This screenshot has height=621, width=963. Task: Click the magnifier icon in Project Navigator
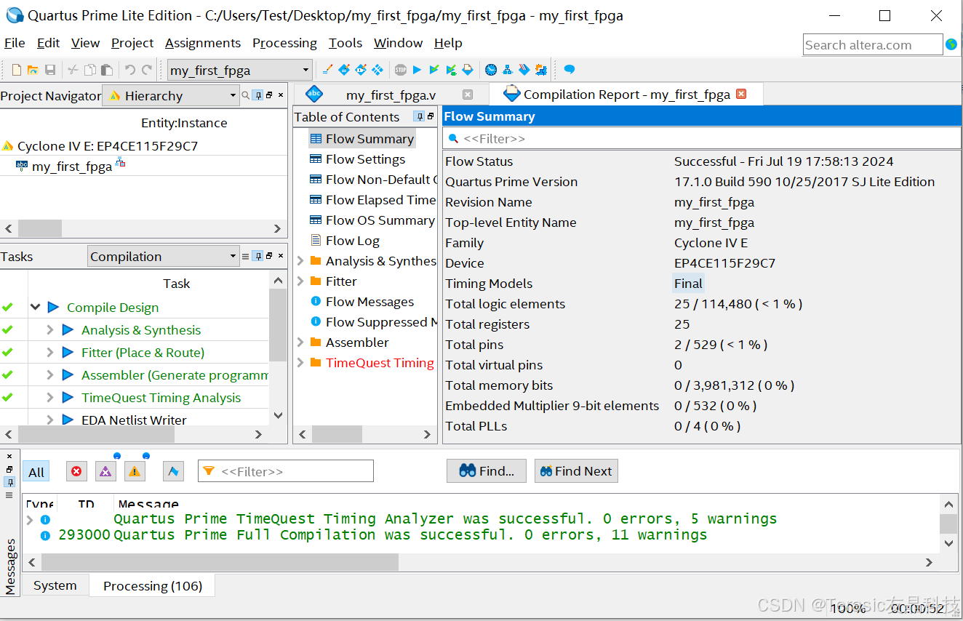(x=246, y=95)
